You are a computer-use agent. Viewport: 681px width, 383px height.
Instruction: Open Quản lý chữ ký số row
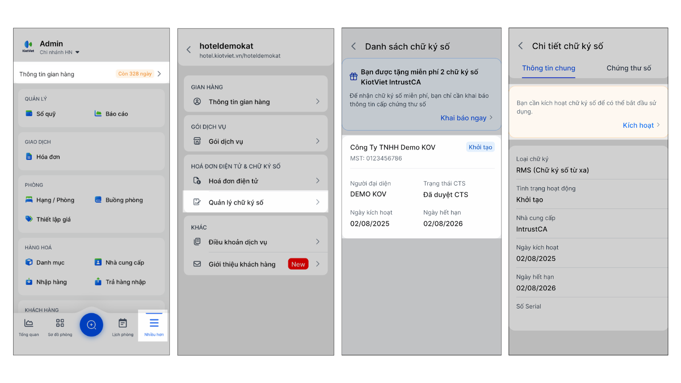(x=255, y=202)
